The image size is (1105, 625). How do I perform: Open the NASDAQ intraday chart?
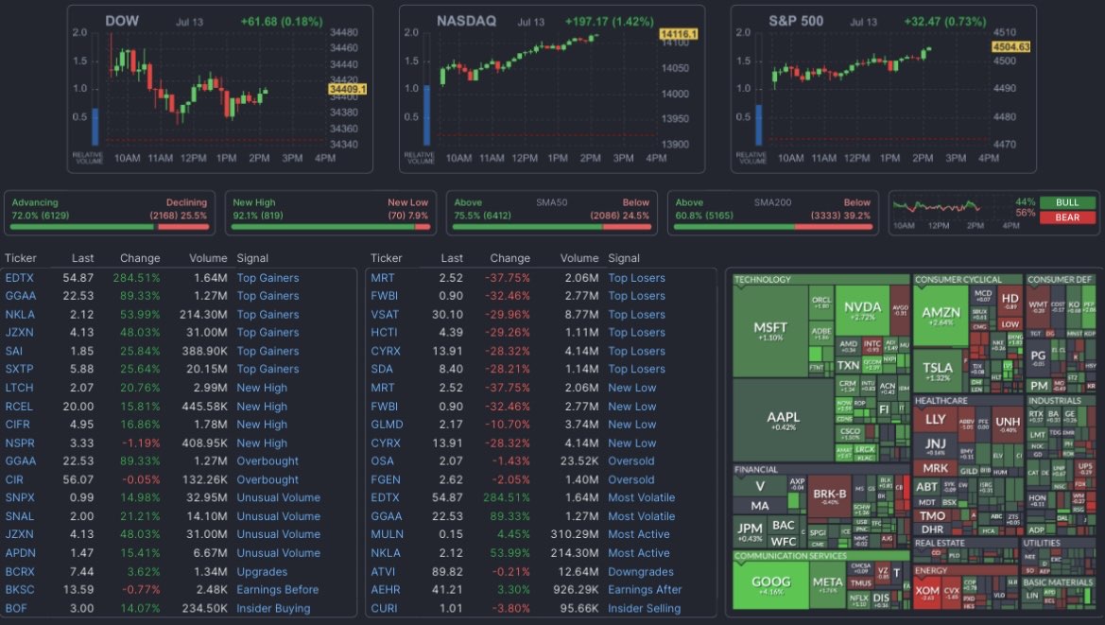552,90
